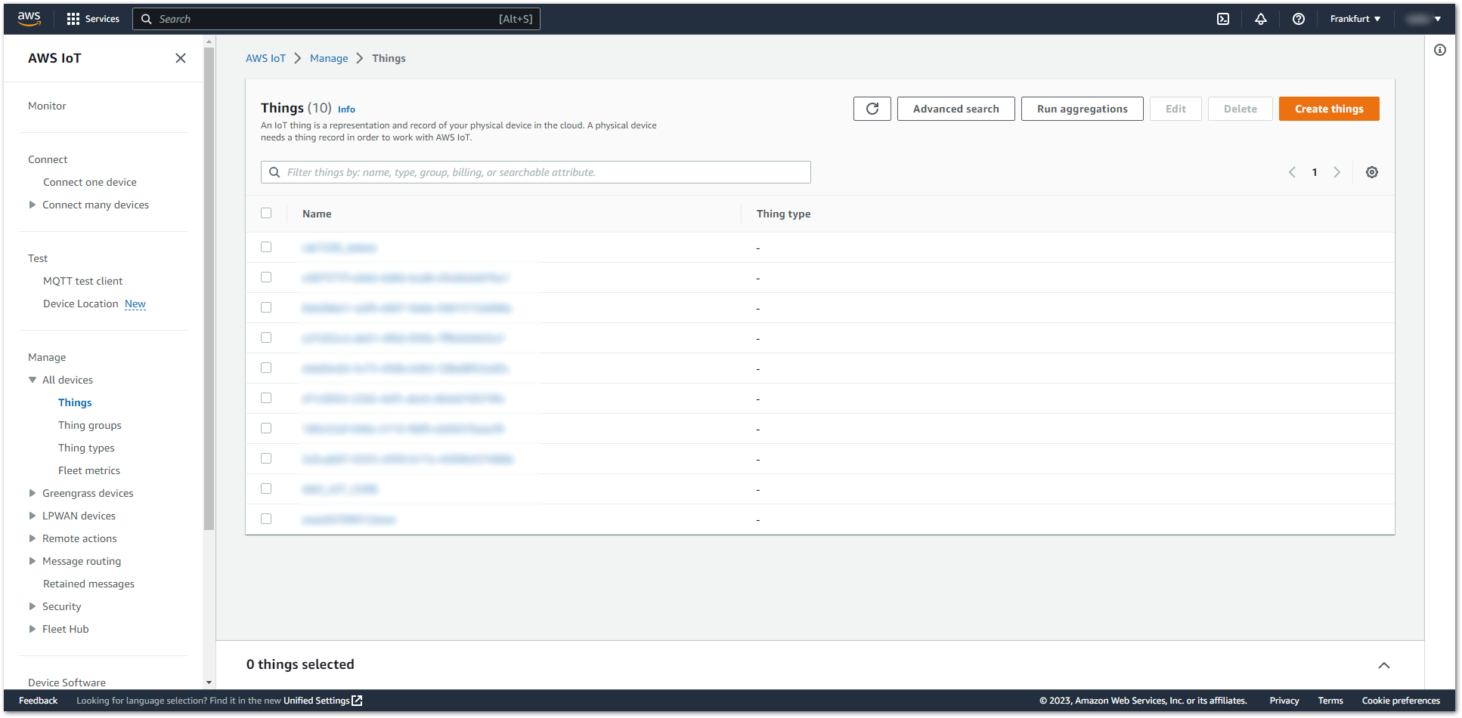Open the help question mark menu
1462x718 pixels.
point(1299,19)
